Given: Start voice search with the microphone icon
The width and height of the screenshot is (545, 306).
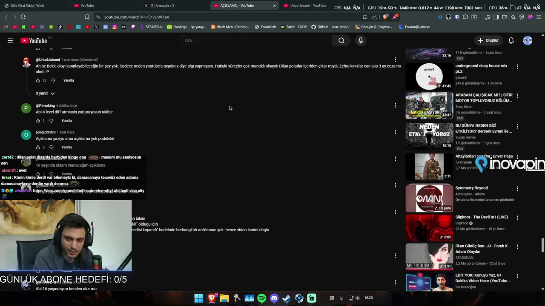Looking at the screenshot, I should pyautogui.click(x=361, y=40).
